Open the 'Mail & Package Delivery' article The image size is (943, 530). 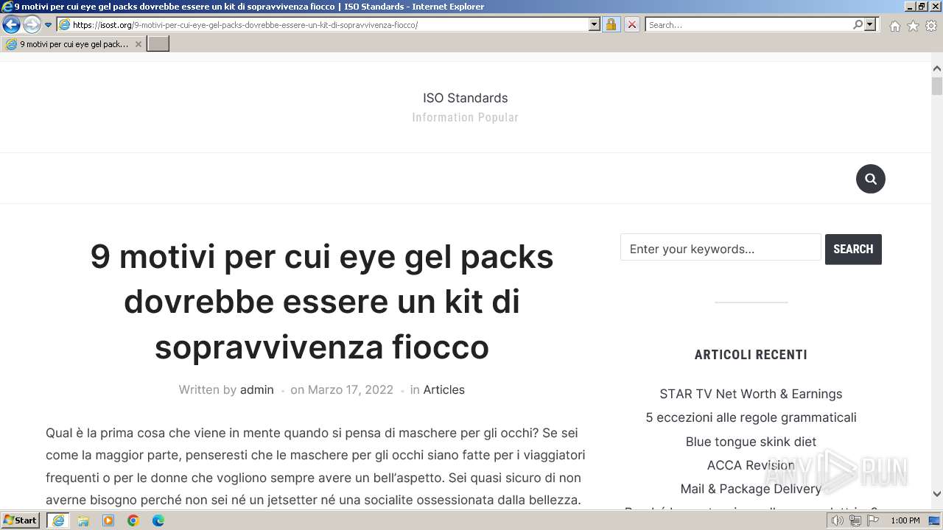[751, 489]
